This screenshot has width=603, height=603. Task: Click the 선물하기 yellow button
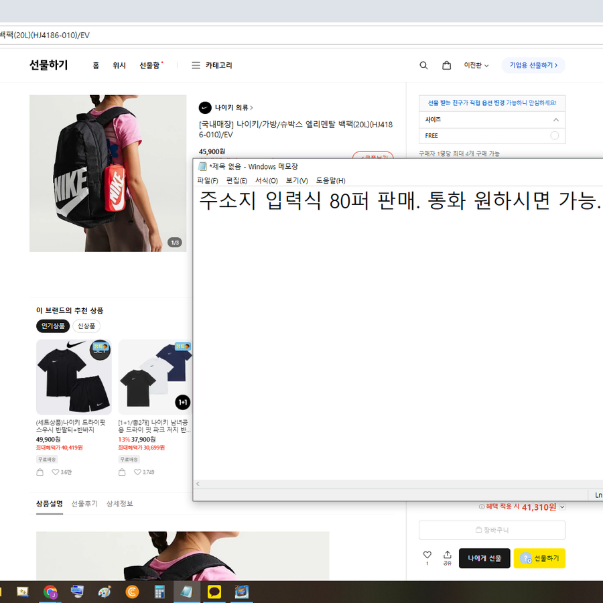point(539,558)
